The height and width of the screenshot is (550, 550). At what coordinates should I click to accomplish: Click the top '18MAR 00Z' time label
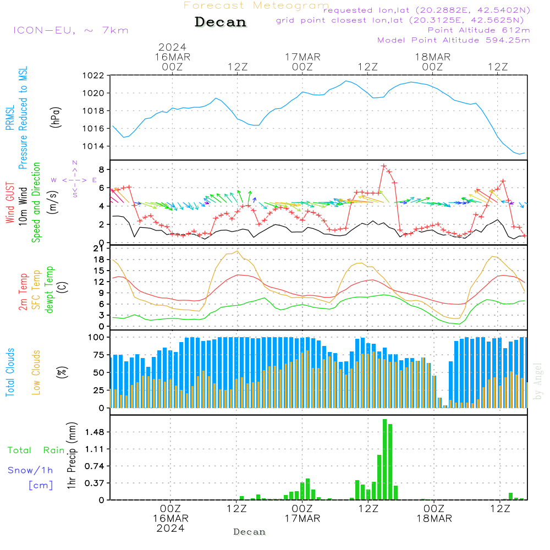432,62
